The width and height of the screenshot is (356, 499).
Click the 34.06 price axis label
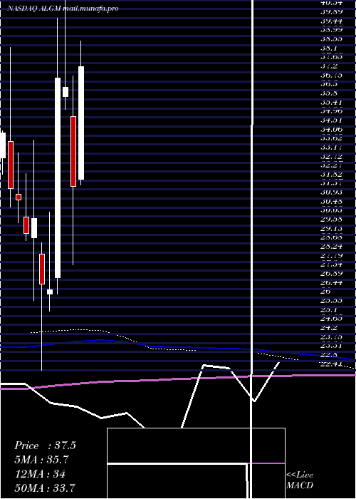point(331,129)
